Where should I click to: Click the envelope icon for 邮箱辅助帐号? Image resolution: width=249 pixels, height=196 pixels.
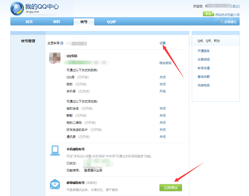pos(55,184)
